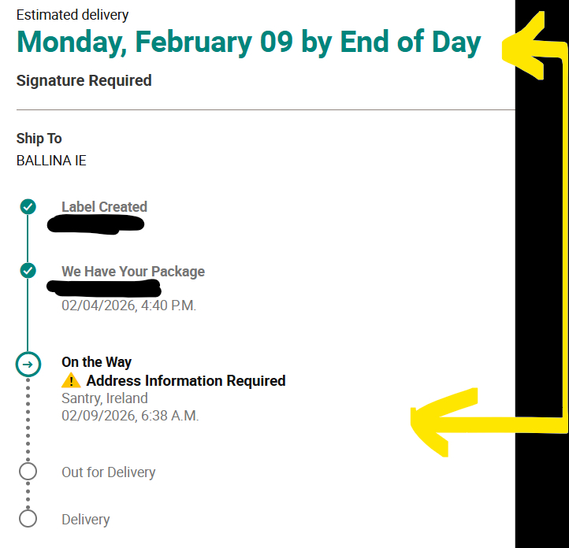Click the Label Created green checkmark icon
Image resolution: width=569 pixels, height=548 pixels.
[x=28, y=207]
